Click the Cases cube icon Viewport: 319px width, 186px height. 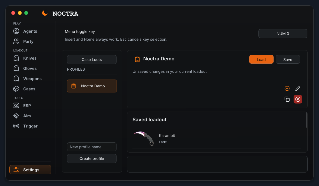(x=16, y=89)
